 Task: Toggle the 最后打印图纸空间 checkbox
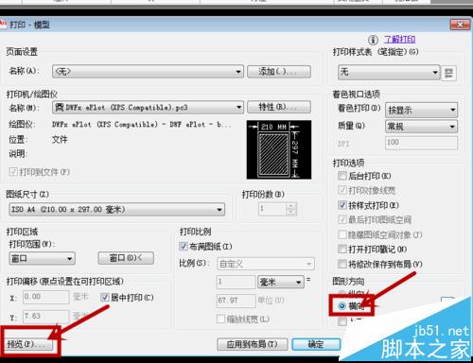(x=342, y=219)
